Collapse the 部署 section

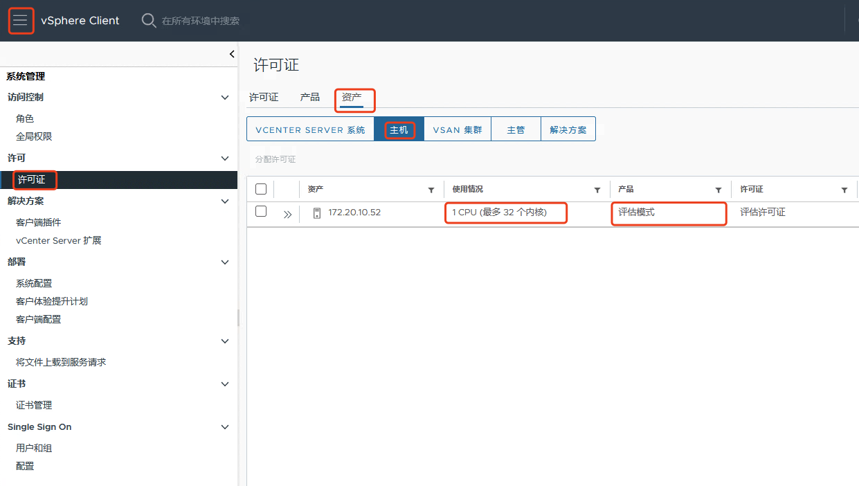pos(224,262)
